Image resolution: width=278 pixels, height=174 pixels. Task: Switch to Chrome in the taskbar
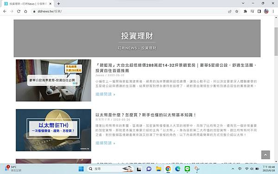168,169
